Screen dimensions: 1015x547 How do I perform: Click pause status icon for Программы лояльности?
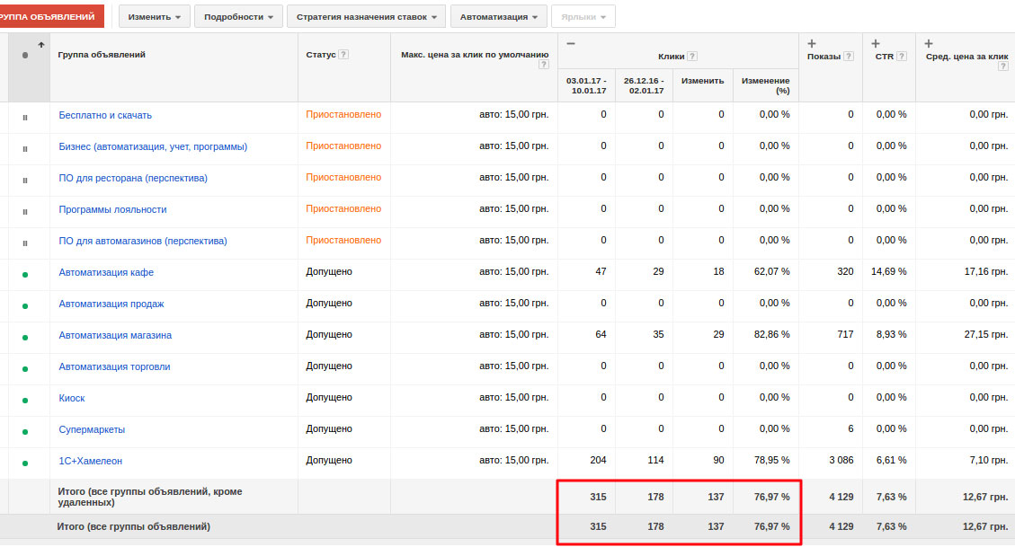pos(25,211)
